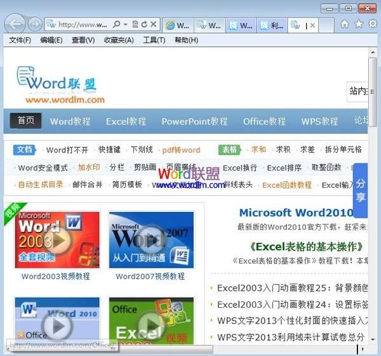Click the Home icon in browser toolbar
This screenshot has width=381, height=356.
click(345, 24)
